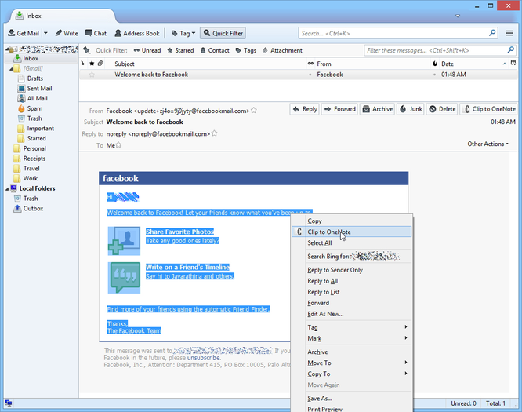
Task: Open the Address Book
Action: point(137,33)
